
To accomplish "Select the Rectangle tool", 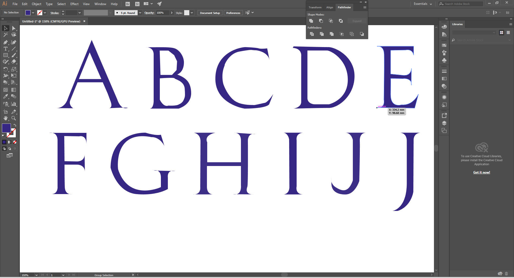I will (x=5, y=55).
